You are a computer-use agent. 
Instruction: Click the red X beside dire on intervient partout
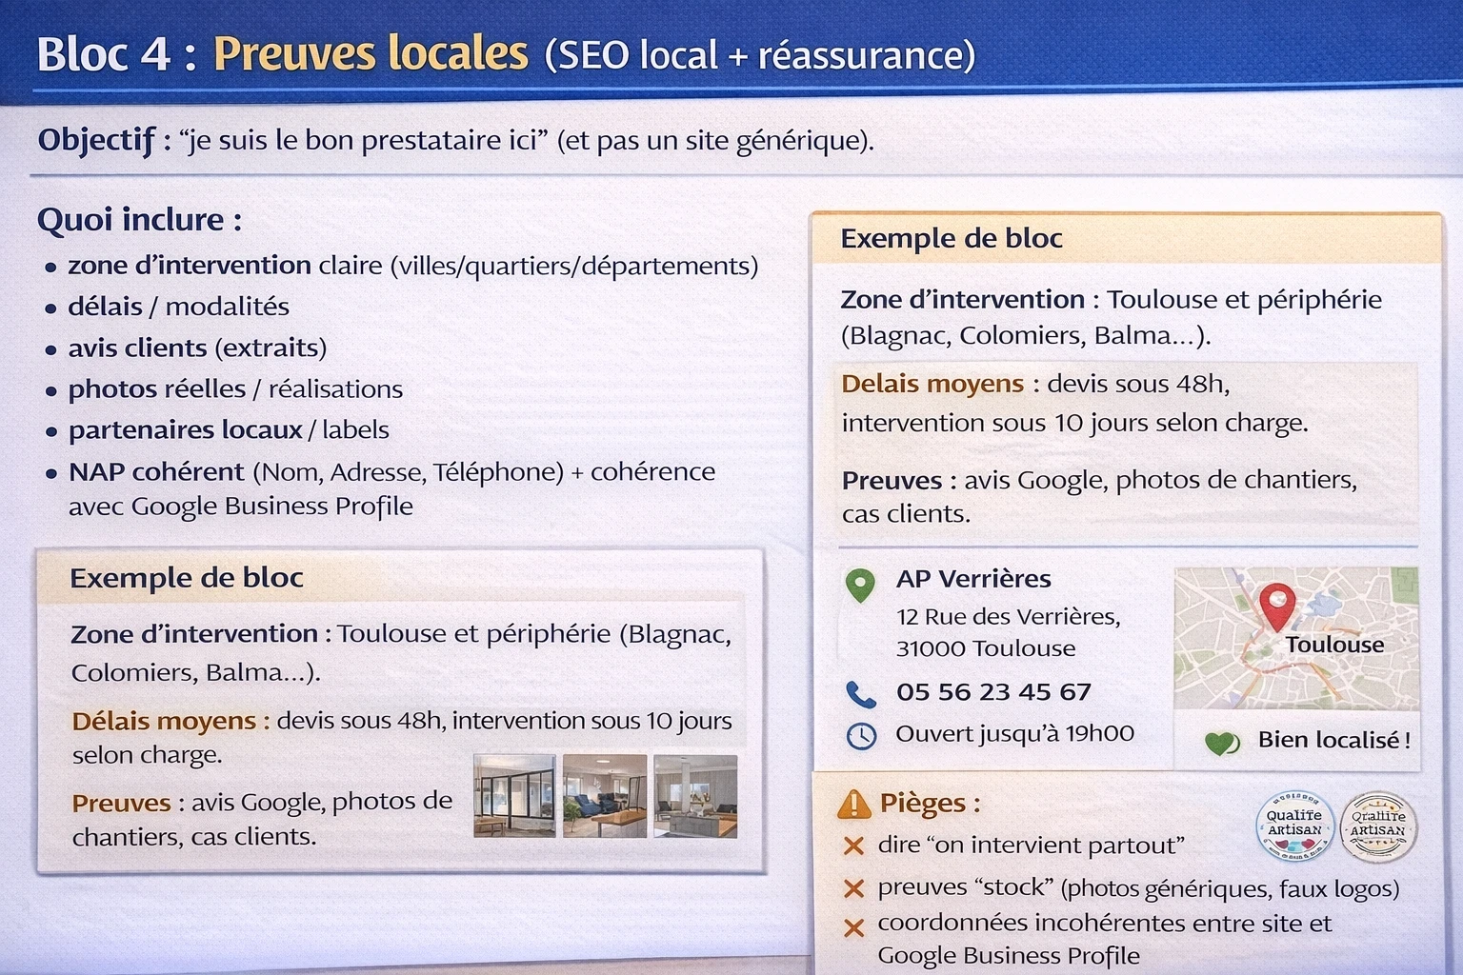(852, 846)
